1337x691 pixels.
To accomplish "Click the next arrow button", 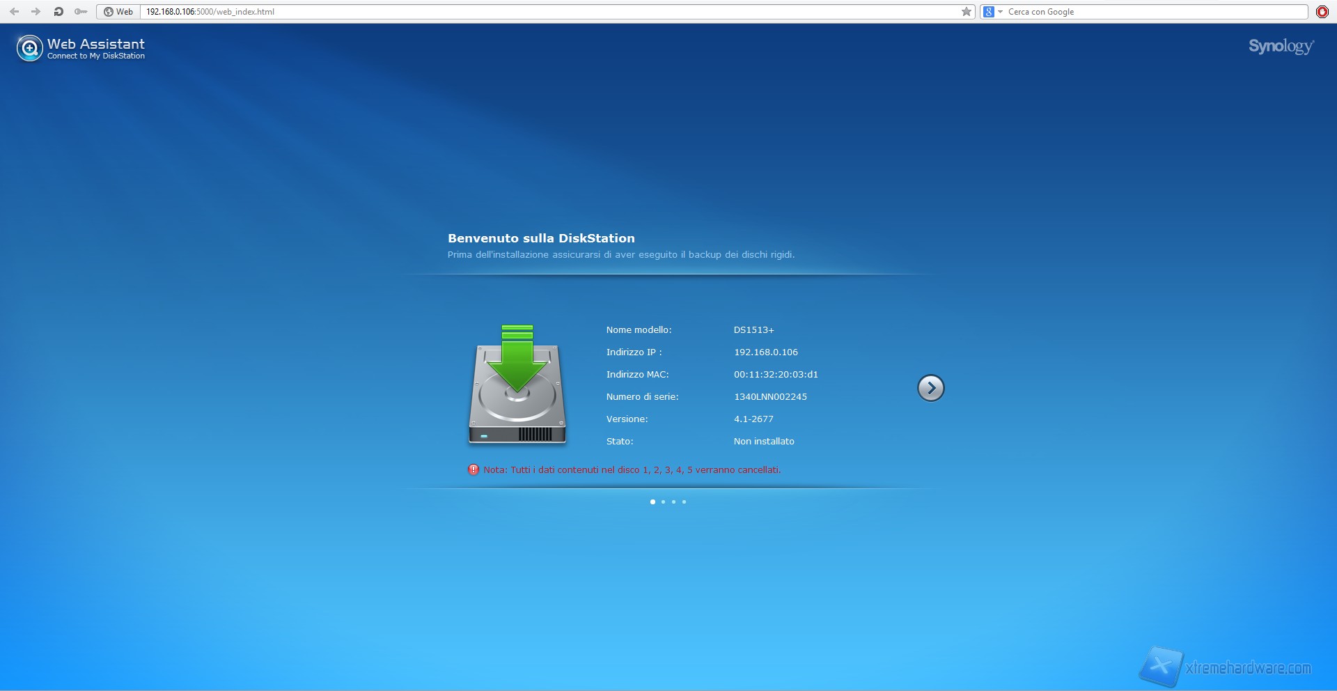I will [x=930, y=388].
